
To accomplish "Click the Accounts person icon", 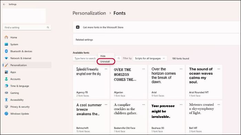I will coord(6,79).
